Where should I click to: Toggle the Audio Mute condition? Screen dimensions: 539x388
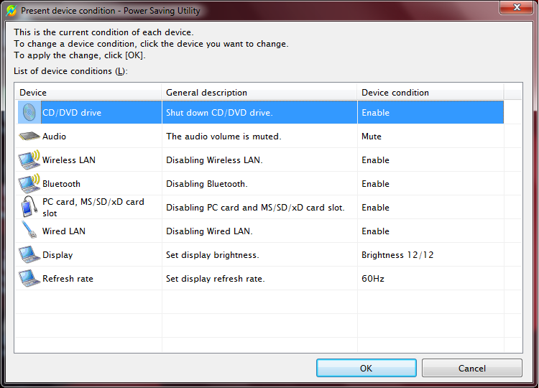click(372, 137)
